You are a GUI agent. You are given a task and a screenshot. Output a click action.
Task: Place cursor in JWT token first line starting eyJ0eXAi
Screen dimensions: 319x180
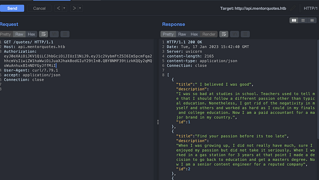pyautogui.click(x=78, y=56)
